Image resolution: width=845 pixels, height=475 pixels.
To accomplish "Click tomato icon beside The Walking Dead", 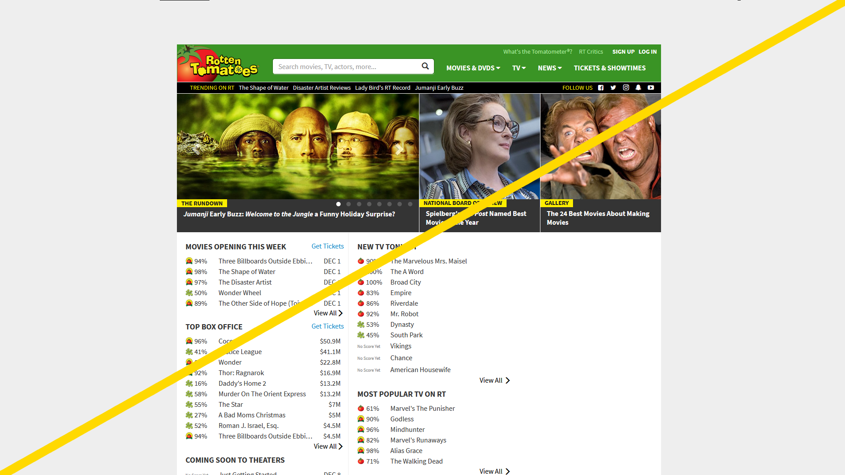I will tap(361, 461).
